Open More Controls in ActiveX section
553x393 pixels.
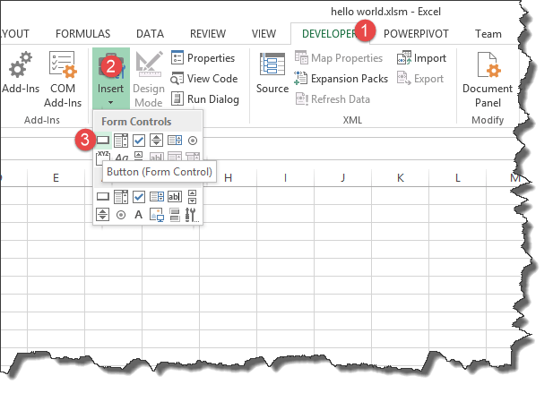(191, 215)
